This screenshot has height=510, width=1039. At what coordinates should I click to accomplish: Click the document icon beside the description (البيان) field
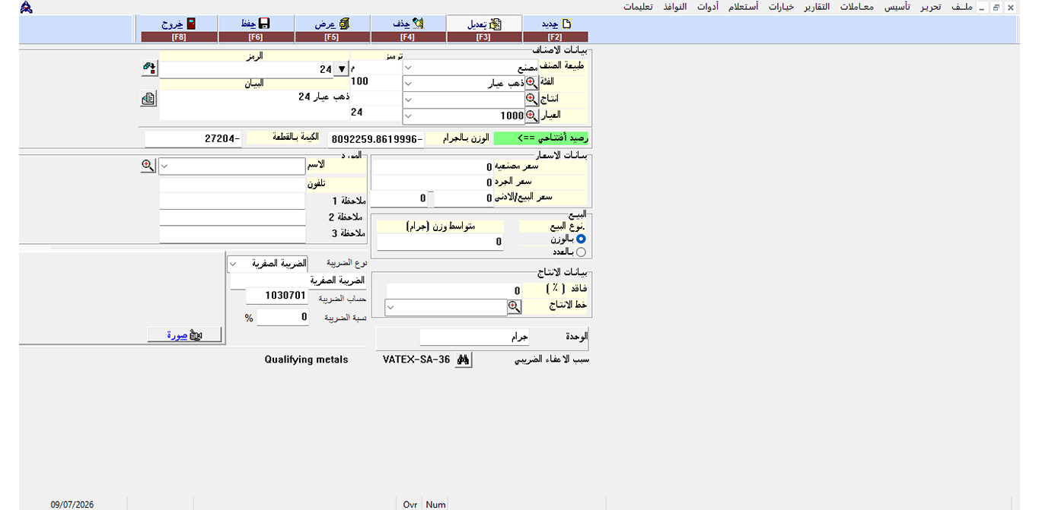pyautogui.click(x=148, y=99)
